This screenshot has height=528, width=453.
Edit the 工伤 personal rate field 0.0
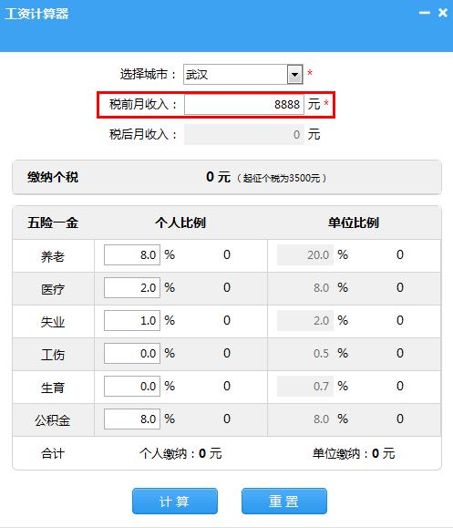(x=132, y=353)
